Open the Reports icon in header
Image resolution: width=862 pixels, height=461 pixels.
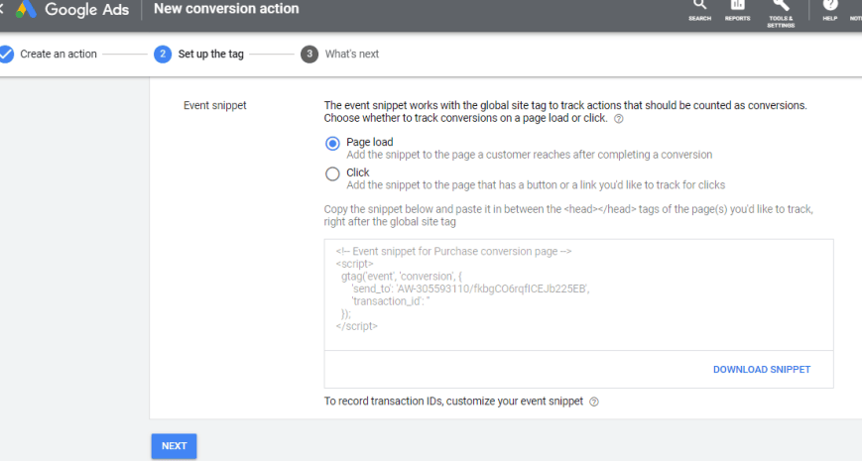point(737,6)
